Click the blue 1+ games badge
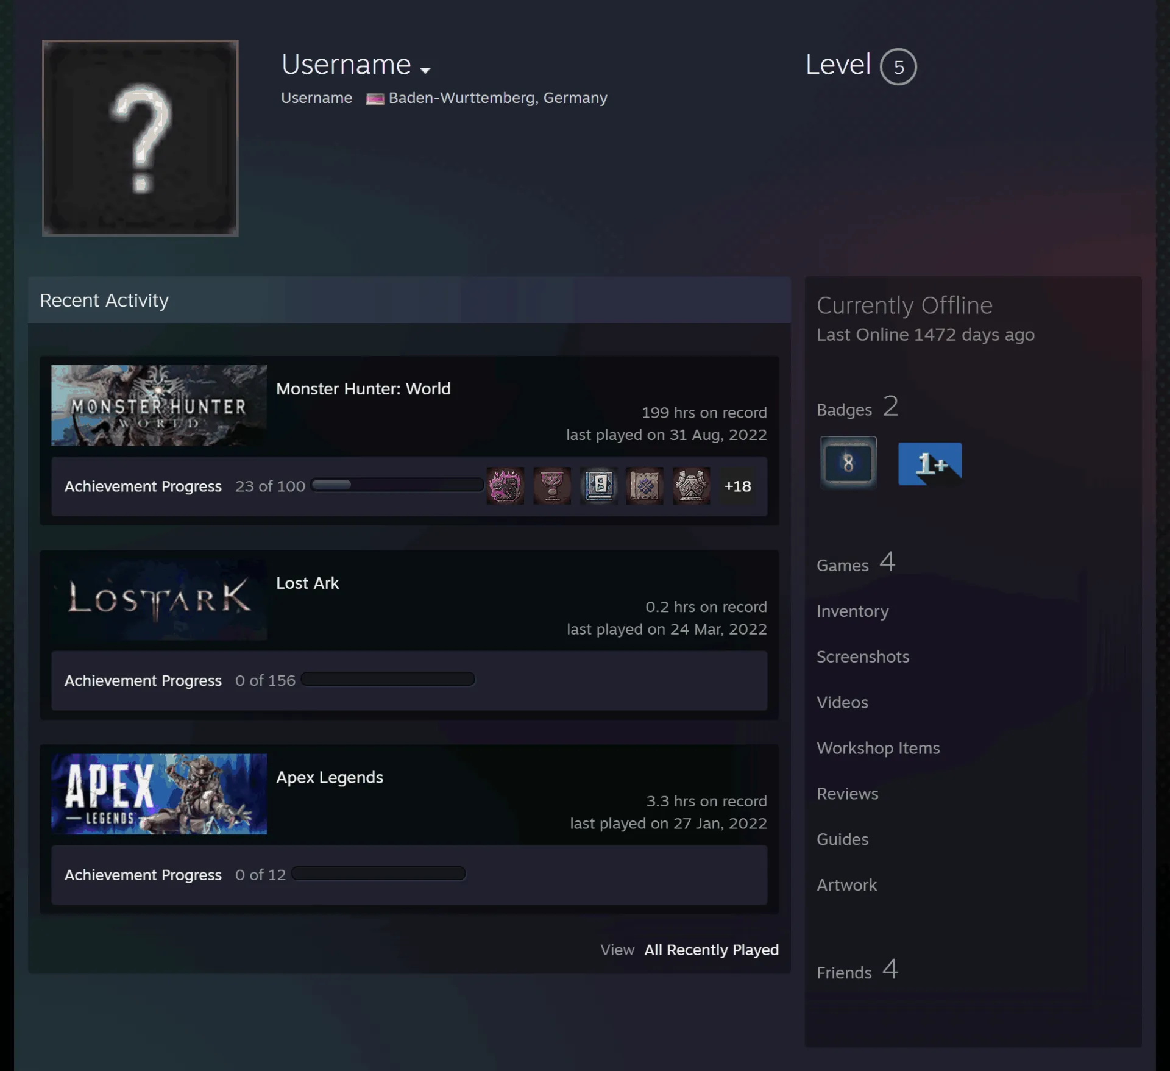Viewport: 1170px width, 1071px height. pyautogui.click(x=930, y=464)
